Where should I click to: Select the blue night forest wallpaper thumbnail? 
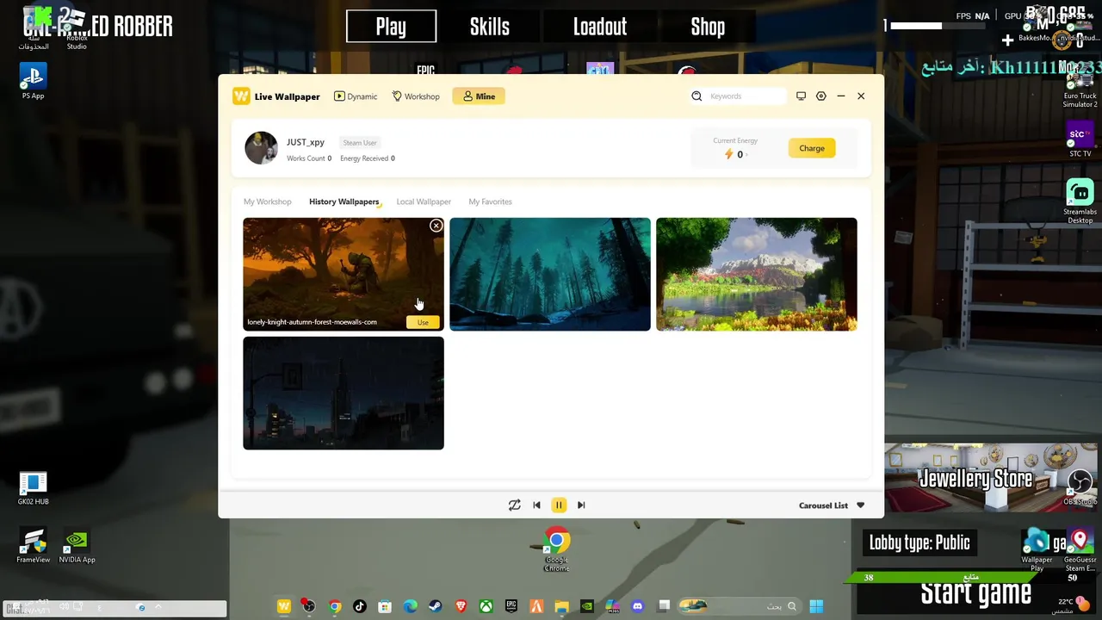click(550, 274)
